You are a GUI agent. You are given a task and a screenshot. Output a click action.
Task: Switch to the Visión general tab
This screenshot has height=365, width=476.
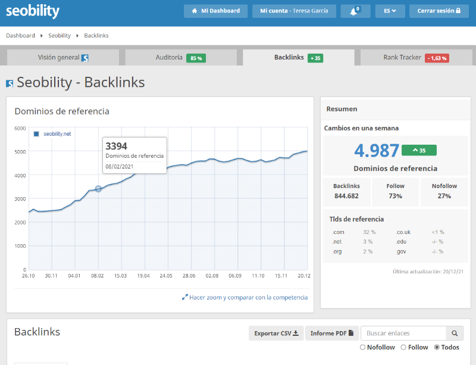point(63,57)
